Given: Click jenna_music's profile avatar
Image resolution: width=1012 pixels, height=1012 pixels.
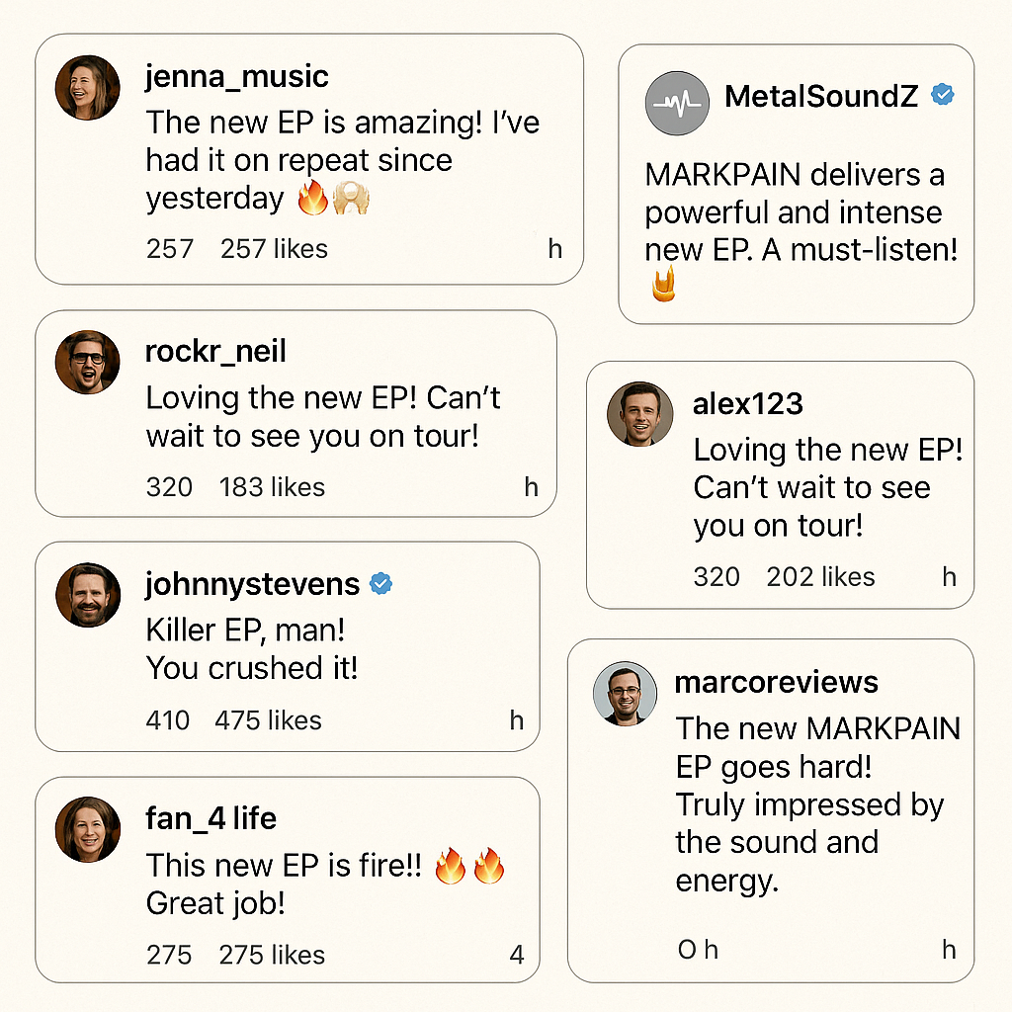Looking at the screenshot, I should point(87,87).
